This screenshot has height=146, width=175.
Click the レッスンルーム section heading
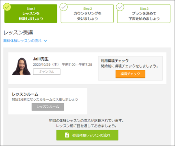click(25, 94)
